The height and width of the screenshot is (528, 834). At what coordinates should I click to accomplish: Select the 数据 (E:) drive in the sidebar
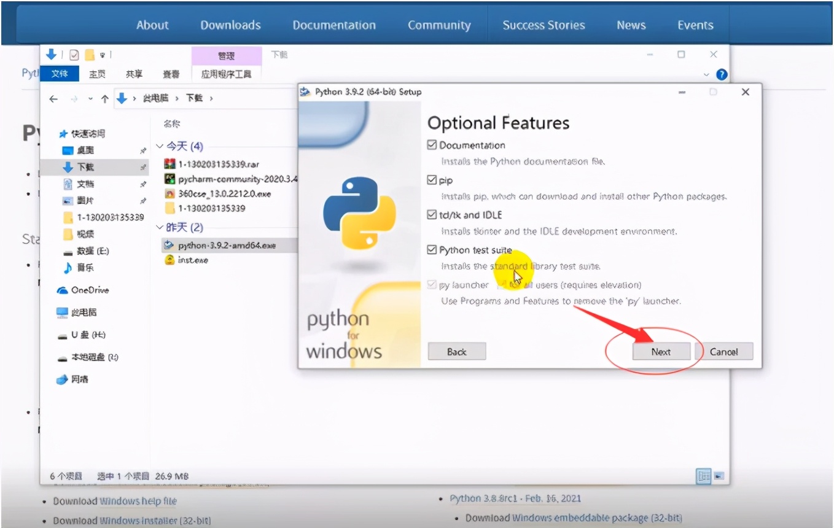[x=86, y=250]
